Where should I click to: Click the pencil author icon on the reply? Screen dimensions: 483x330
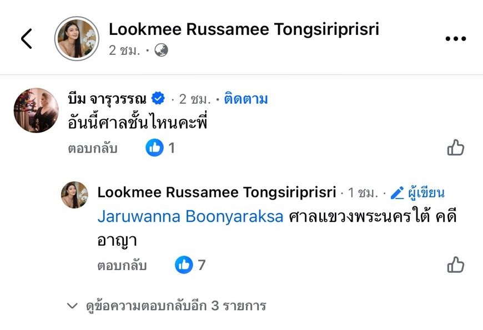(397, 193)
